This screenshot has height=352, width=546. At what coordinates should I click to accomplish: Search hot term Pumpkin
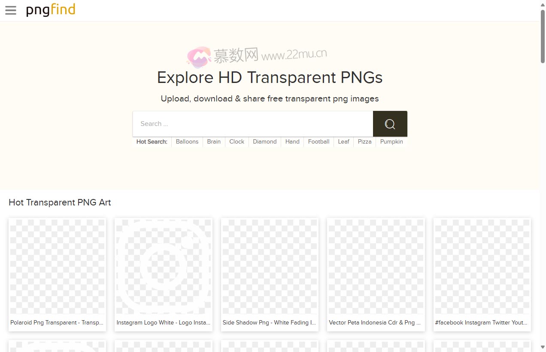[391, 141]
